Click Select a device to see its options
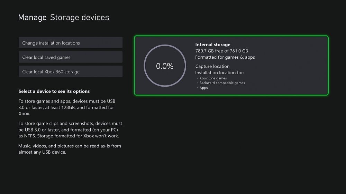Image resolution: width=346 pixels, height=194 pixels. click(54, 91)
